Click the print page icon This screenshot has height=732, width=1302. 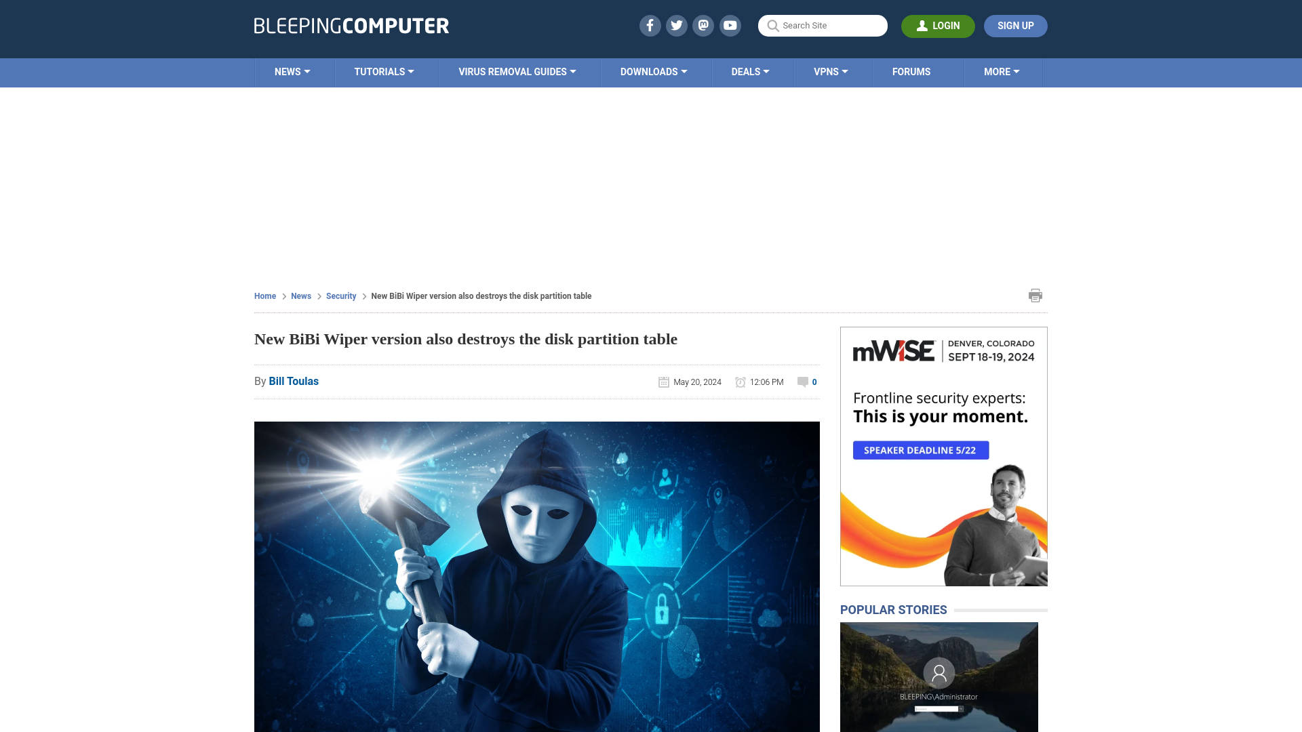click(x=1035, y=295)
